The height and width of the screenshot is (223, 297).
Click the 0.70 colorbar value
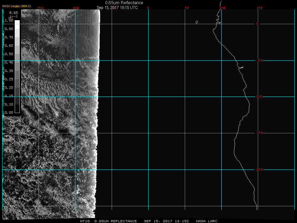click(9, 37)
